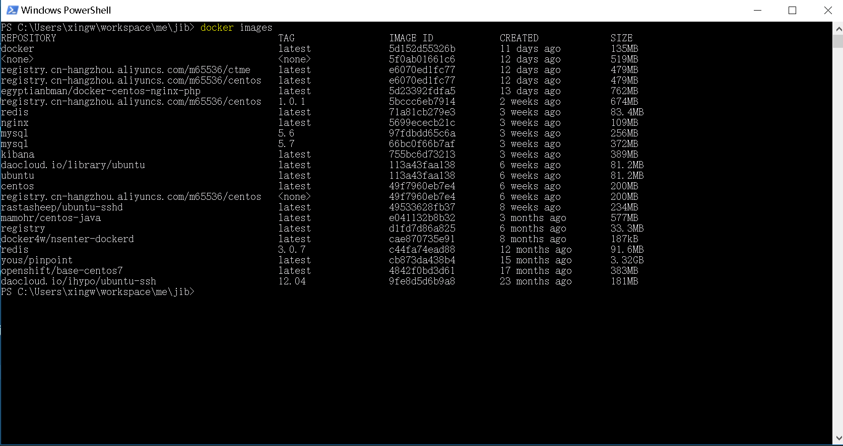Click the 'nginx' repository name

(15, 123)
